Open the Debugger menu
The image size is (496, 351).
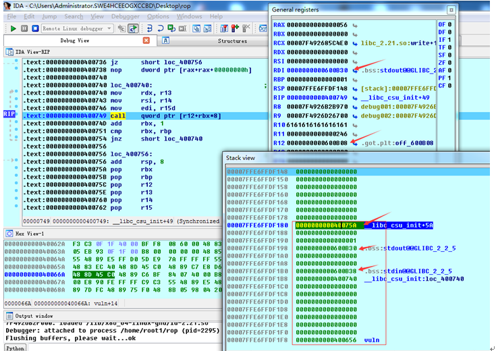(x=126, y=16)
